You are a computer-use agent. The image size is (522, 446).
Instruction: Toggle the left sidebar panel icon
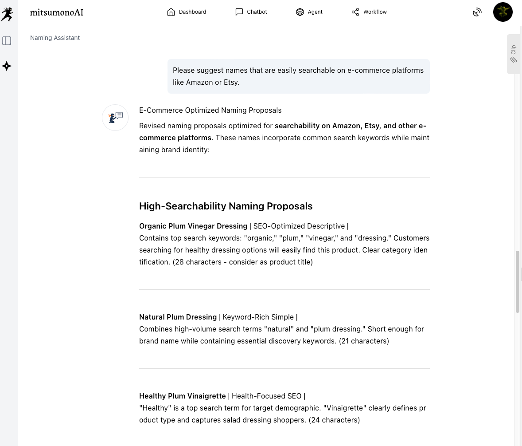(7, 41)
